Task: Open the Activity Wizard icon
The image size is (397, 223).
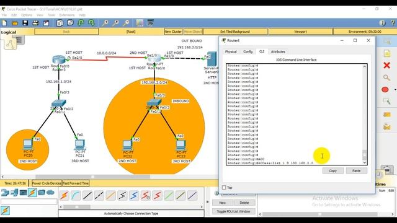Action: 46,23
